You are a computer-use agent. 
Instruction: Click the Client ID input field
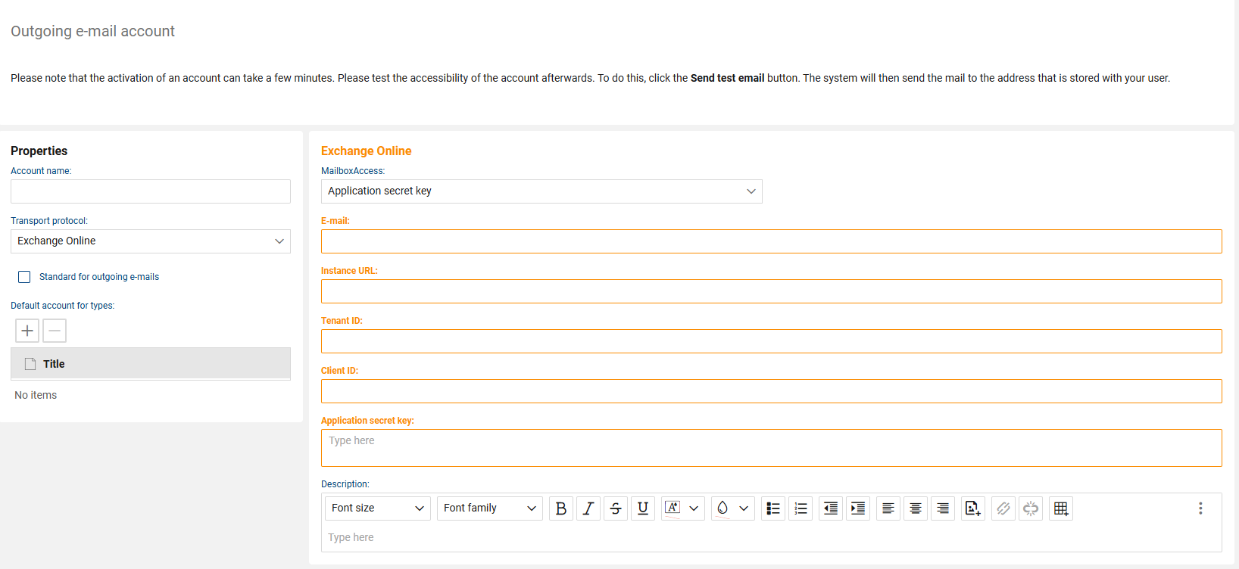(772, 391)
